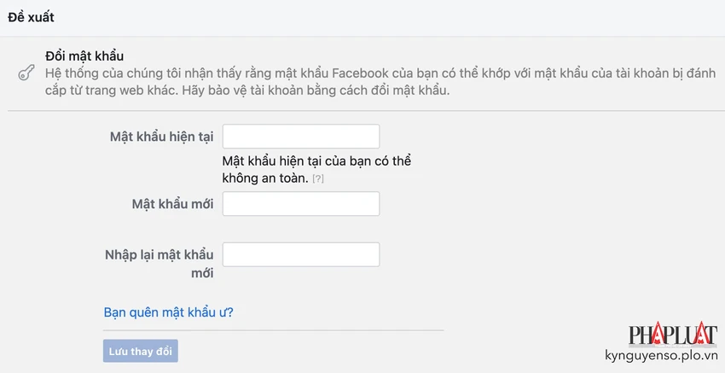This screenshot has width=725, height=373.
Task: Select the Đổi mật khẩu heading
Action: 84,56
